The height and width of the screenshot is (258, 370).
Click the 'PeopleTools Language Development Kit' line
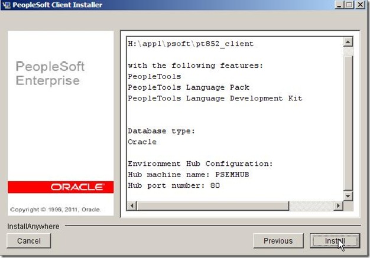tap(215, 98)
